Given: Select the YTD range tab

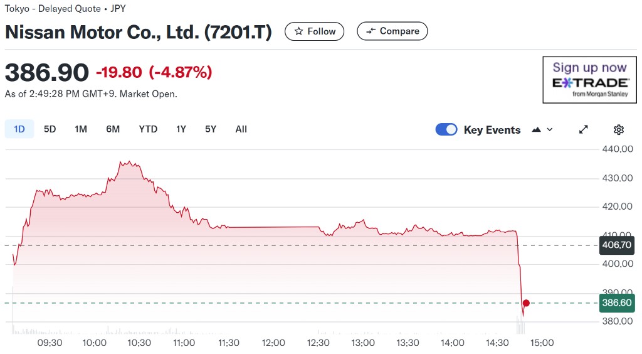Looking at the screenshot, I should coord(148,129).
